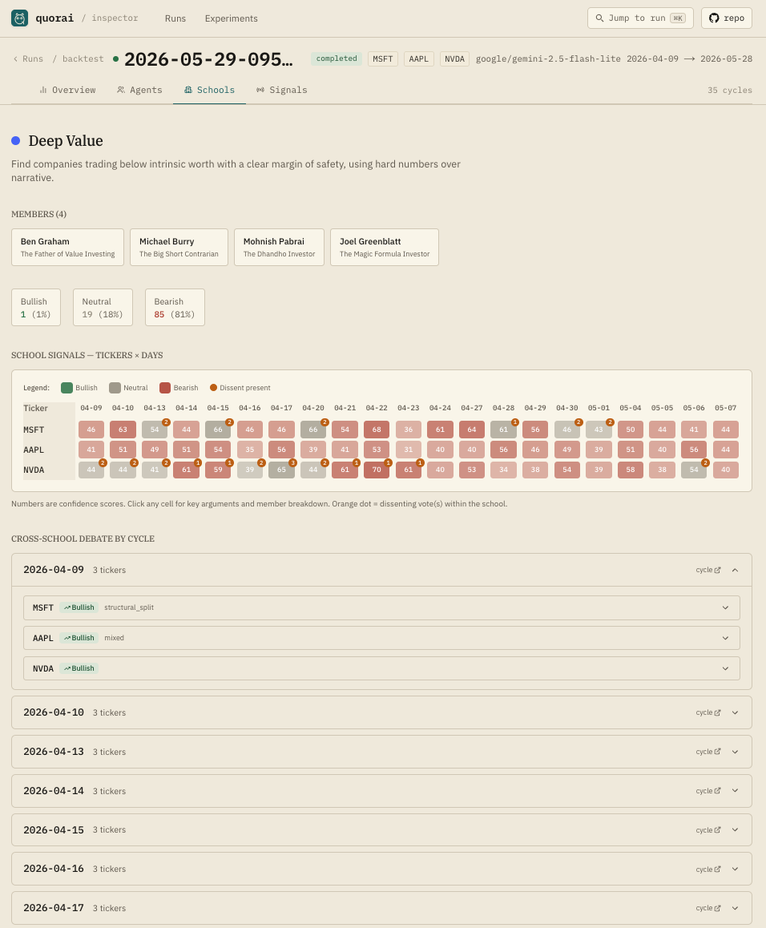Click the gray Neutral legend swatch

pos(115,388)
